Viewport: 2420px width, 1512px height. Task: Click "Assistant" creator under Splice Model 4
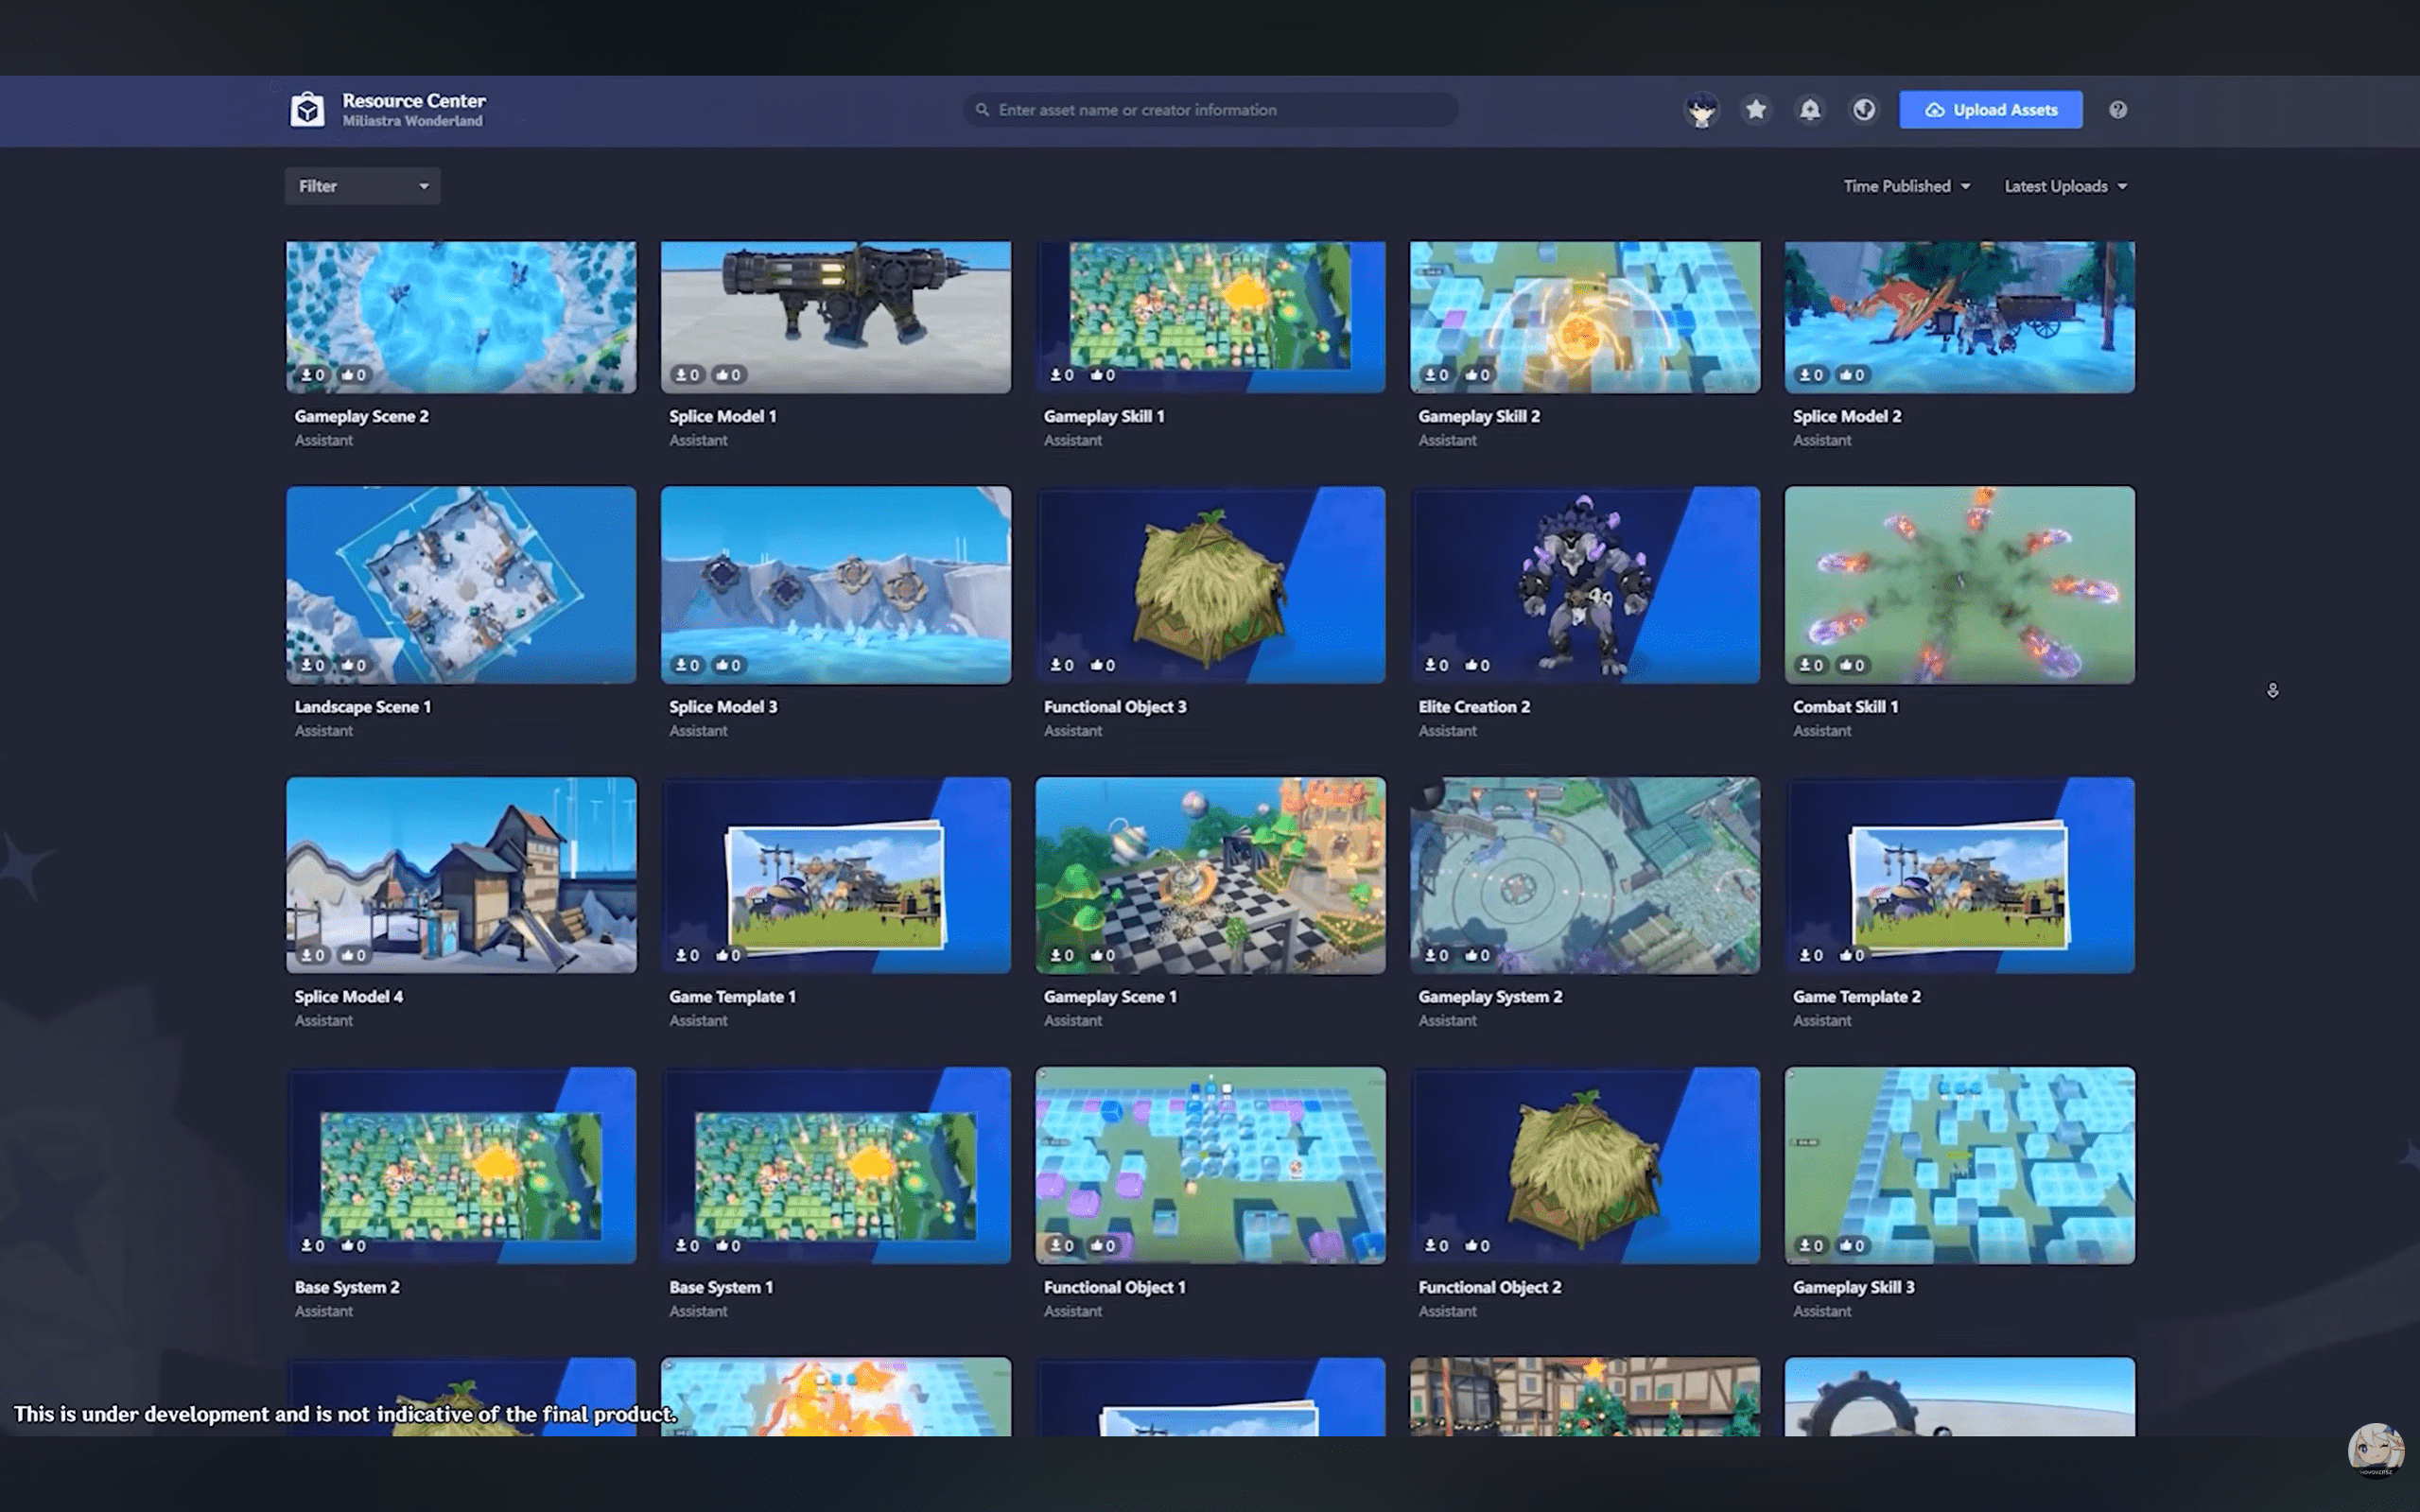(x=323, y=1021)
